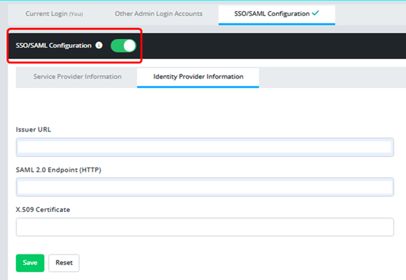
Task: Select the SSO/SAML Configuration top tab
Action: click(x=277, y=15)
